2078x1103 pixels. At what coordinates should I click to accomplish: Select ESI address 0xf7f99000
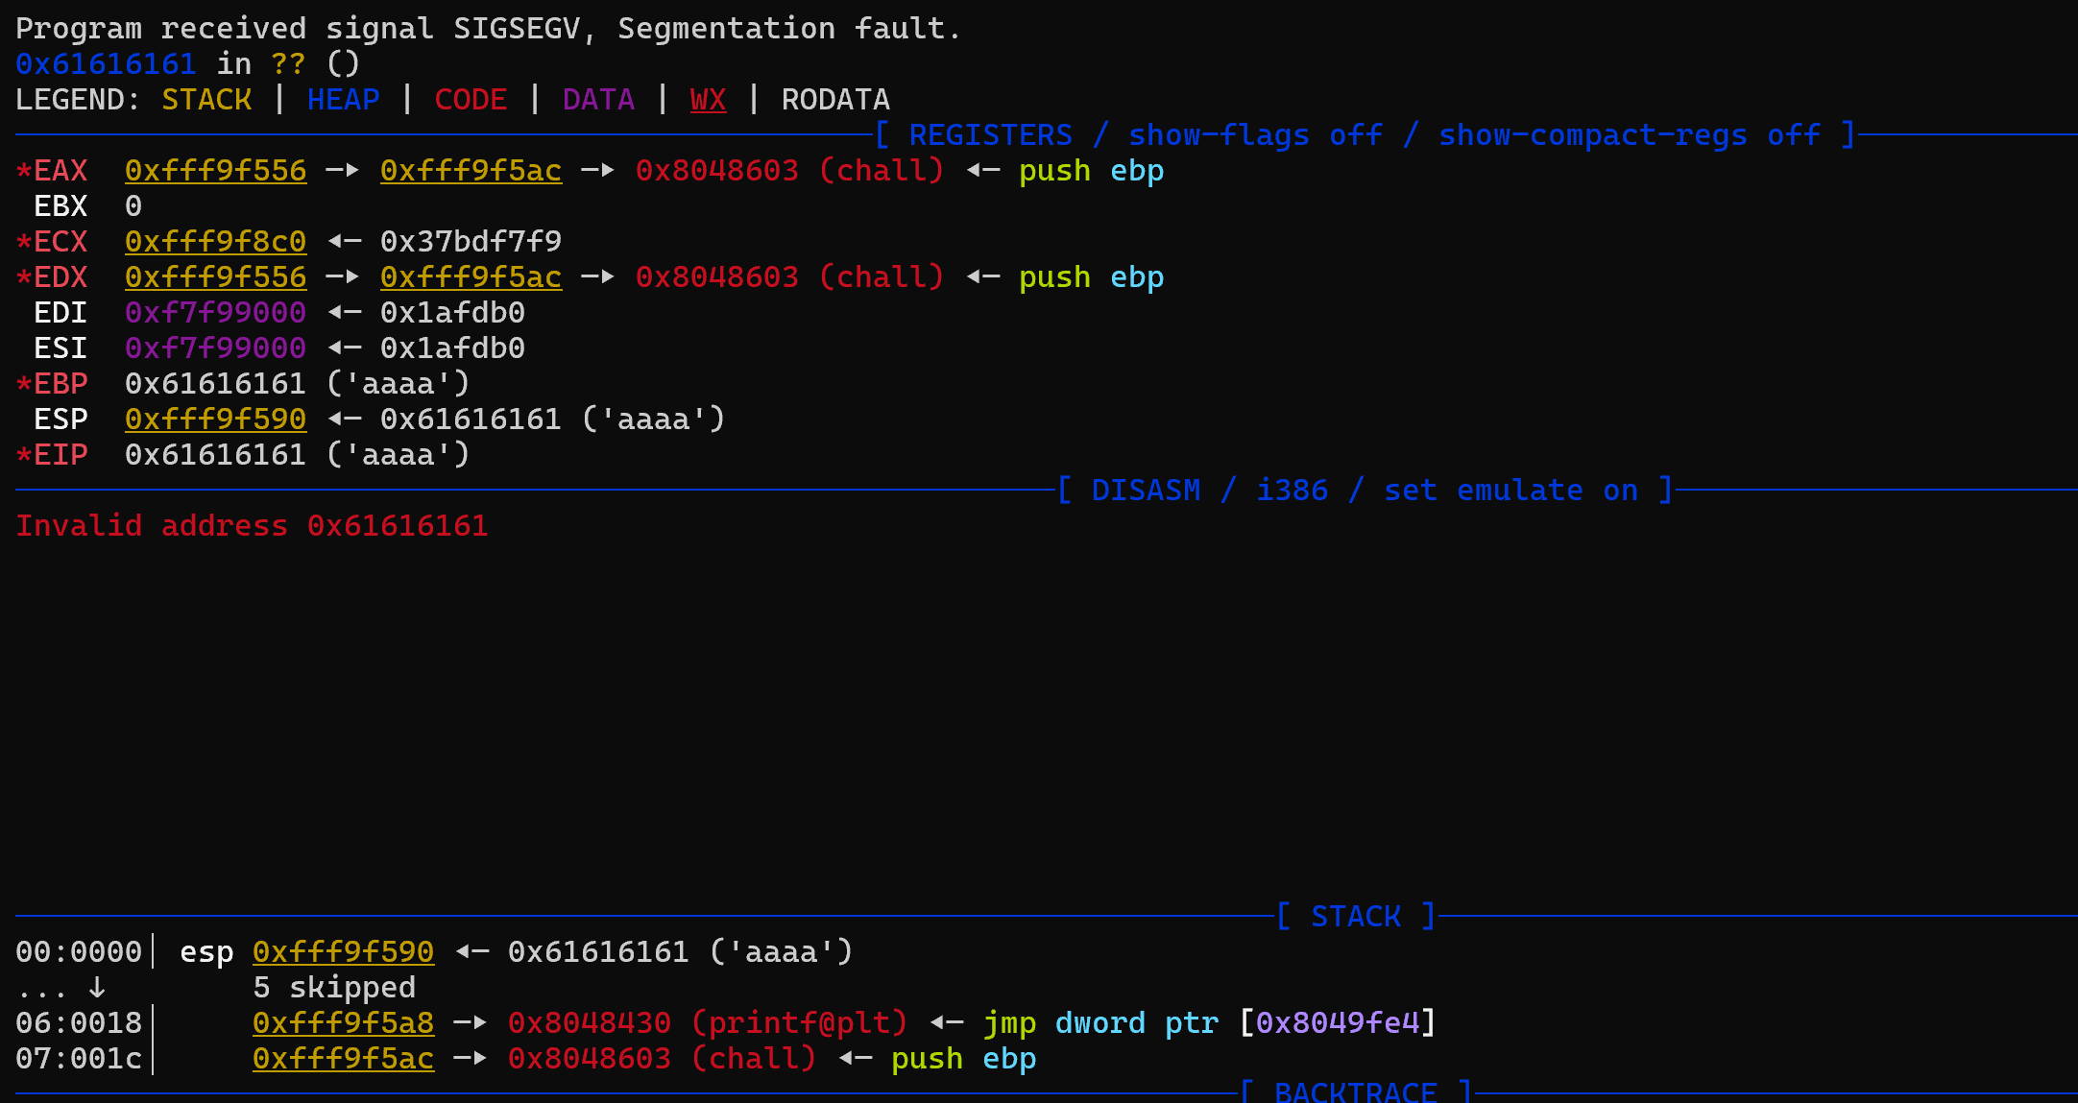pyautogui.click(x=216, y=348)
